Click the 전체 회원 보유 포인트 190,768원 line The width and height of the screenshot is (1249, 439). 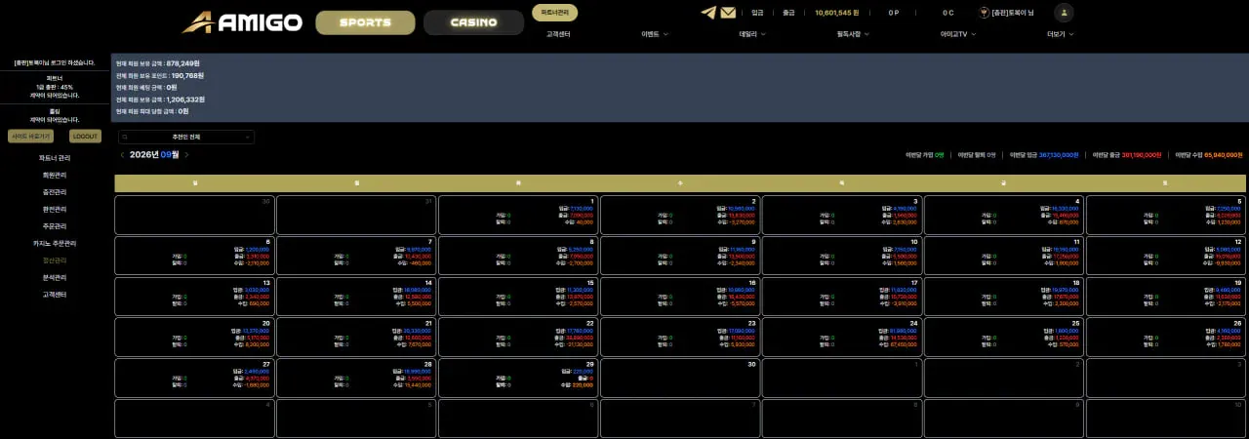(160, 75)
